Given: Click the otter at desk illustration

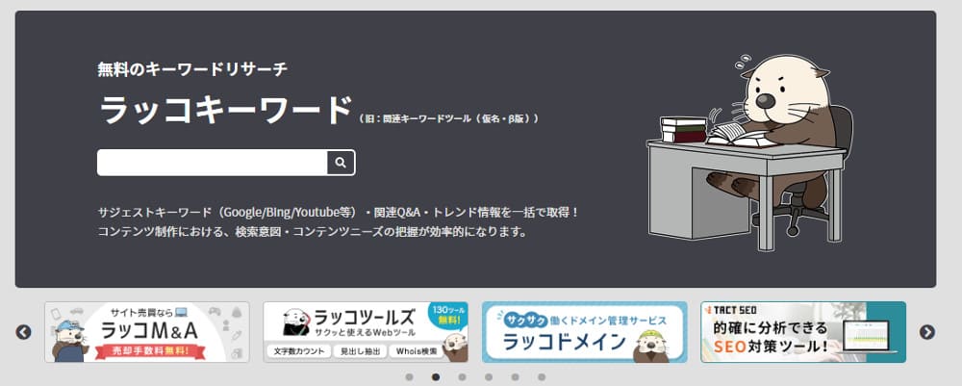Looking at the screenshot, I should tap(749, 151).
